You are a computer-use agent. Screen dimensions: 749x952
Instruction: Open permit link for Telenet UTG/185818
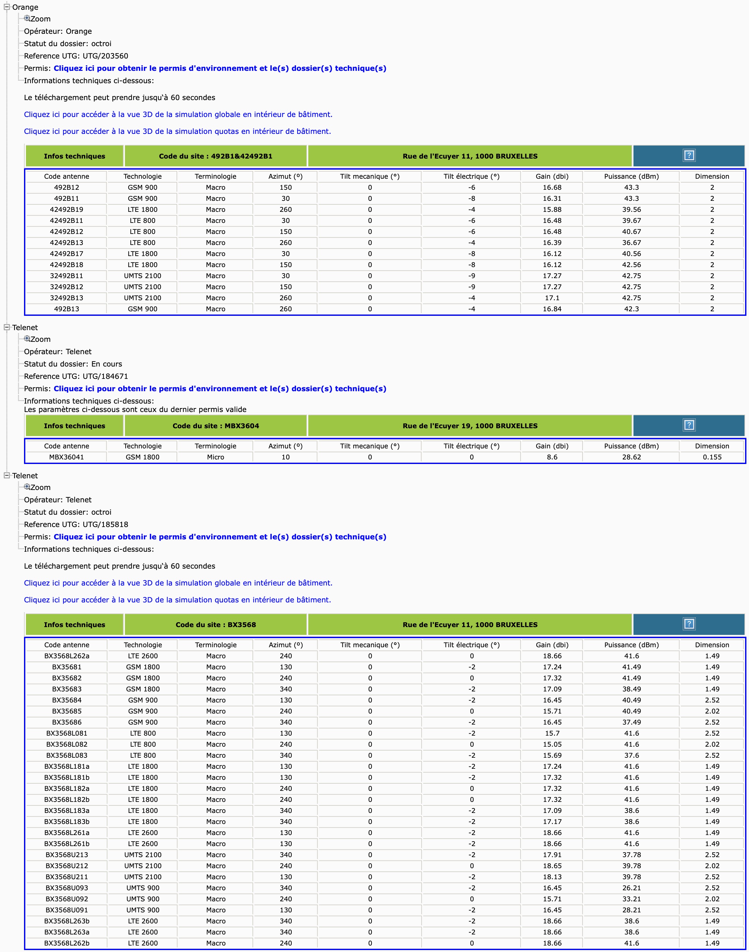220,537
